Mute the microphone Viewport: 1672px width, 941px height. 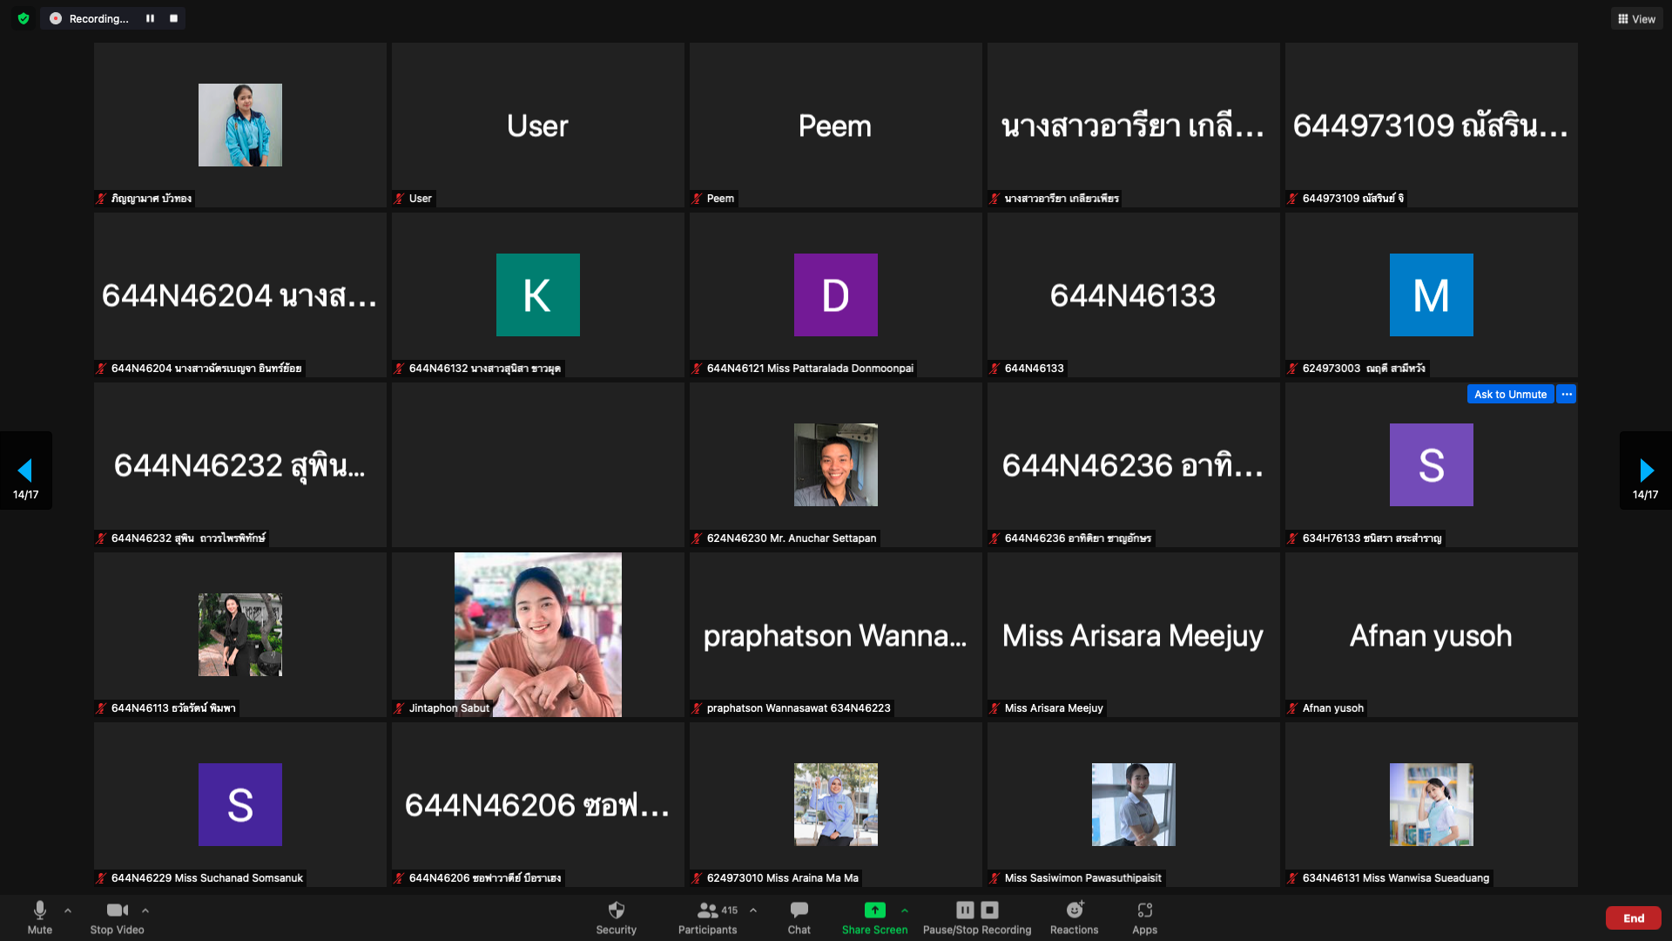[39, 911]
